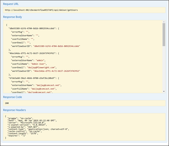Image resolution: width=169 pixels, height=146 pixels.
Task: Click the "67de5a60-58a3-4bbb-8f80-d3ef3bc20bdf" object key
Action: [x=32, y=78]
